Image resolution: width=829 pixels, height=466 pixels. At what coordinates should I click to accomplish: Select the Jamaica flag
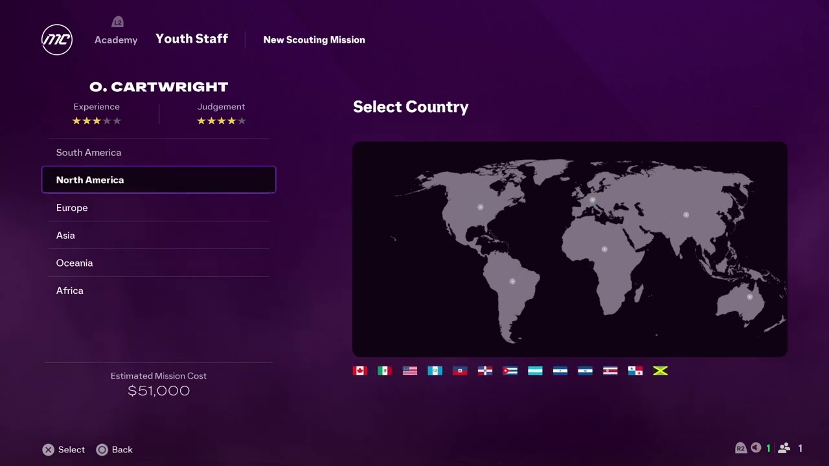pyautogui.click(x=661, y=371)
